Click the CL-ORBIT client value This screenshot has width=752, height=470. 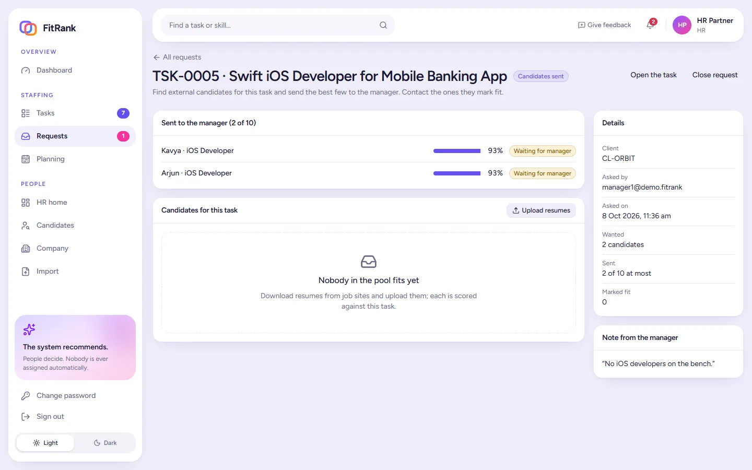(x=618, y=159)
